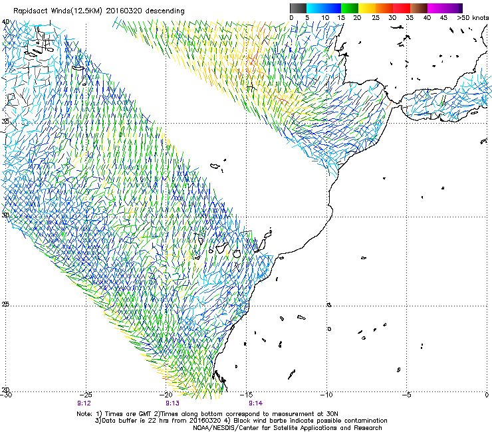The height and width of the screenshot is (432, 492).
Task: Click the '40' latitude axis label
Action: coord(5,22)
